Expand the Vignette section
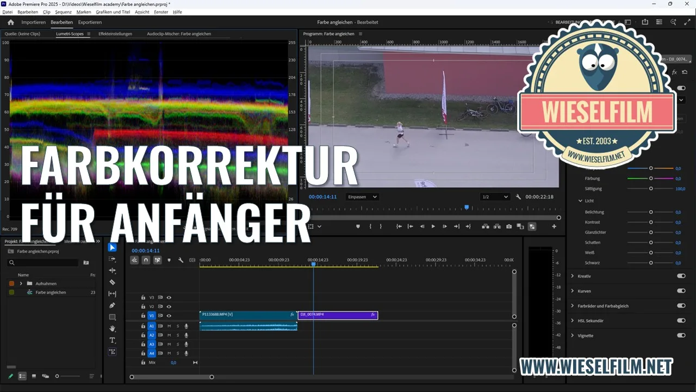 coord(573,335)
